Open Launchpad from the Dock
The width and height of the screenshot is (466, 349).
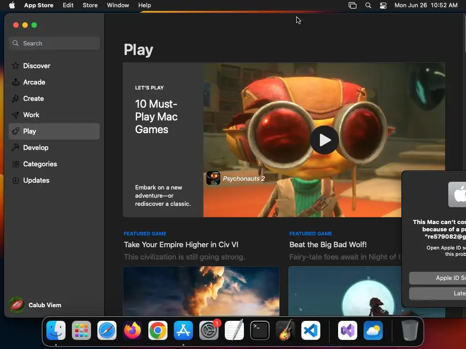tap(81, 330)
